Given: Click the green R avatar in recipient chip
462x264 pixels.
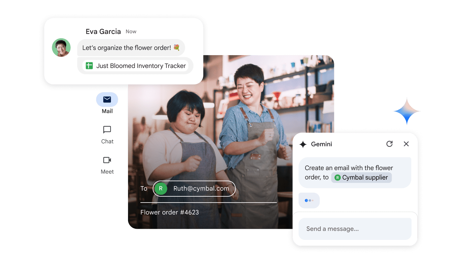Looking at the screenshot, I should 161,189.
